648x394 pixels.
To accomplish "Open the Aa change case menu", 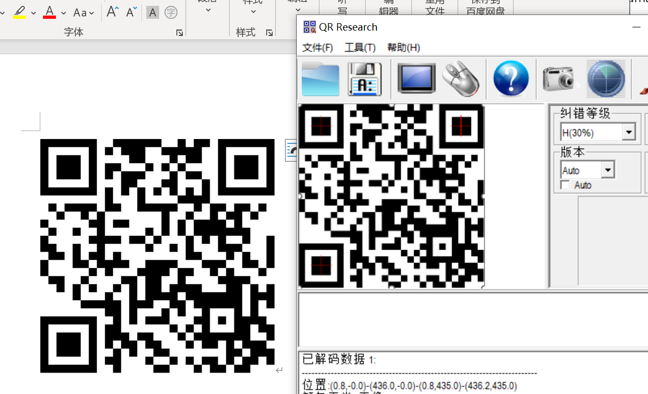I will pos(84,12).
